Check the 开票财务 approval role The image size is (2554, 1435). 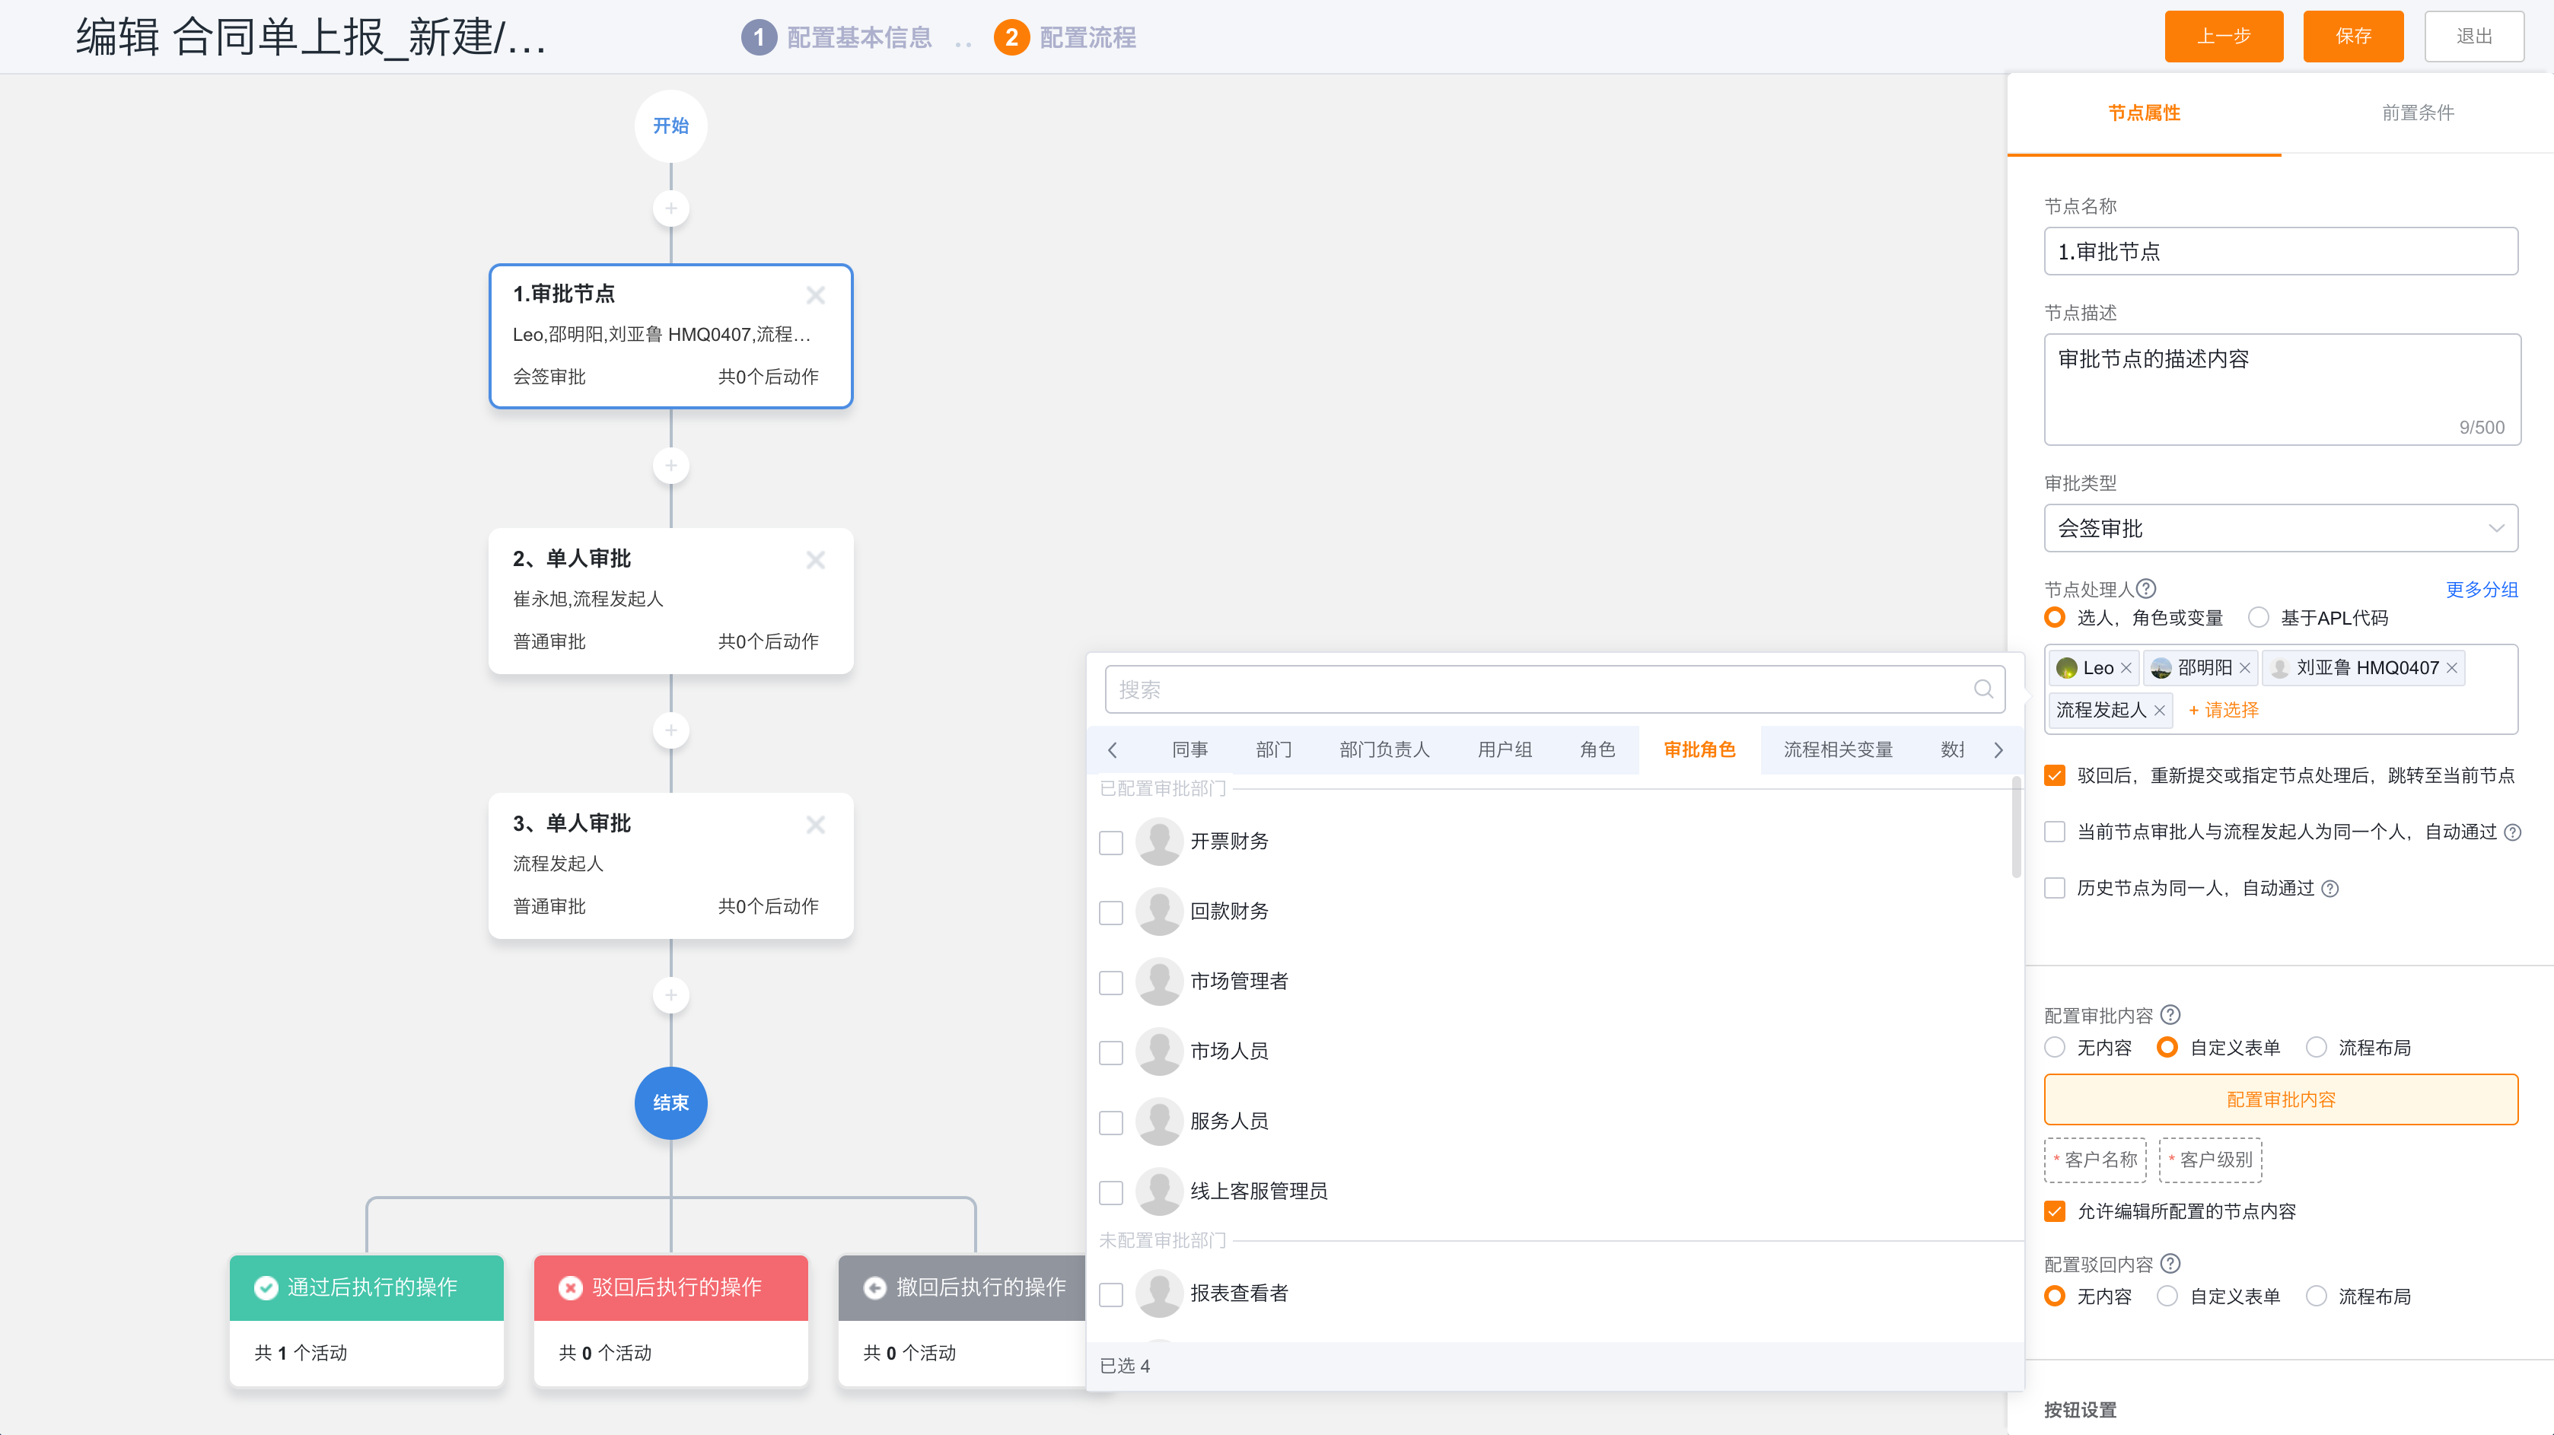point(1110,842)
